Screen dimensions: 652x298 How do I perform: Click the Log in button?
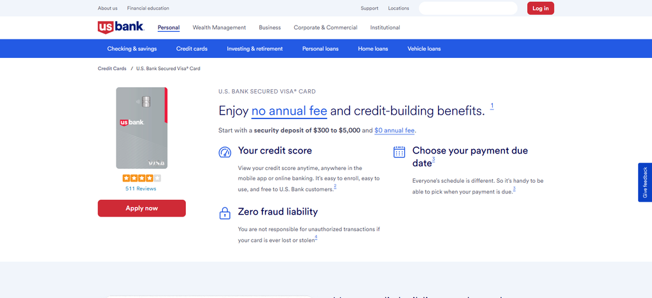541,8
